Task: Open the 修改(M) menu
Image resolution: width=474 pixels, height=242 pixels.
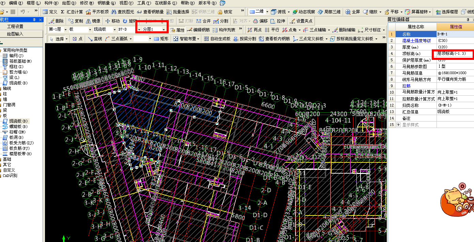Action: pos(87,3)
